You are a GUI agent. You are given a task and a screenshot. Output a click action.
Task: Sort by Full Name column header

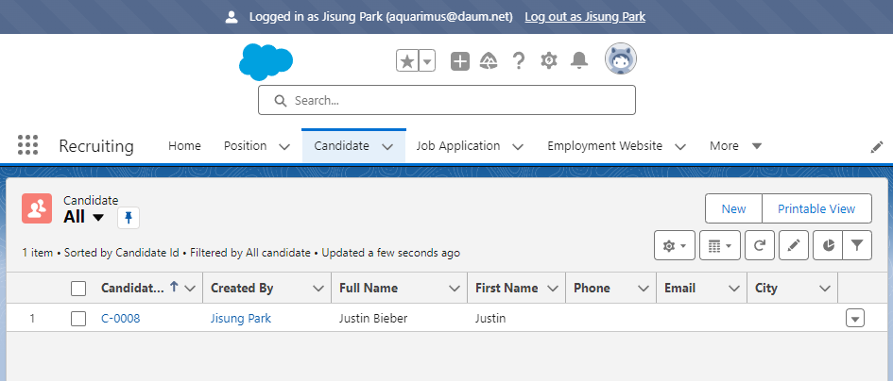(369, 288)
